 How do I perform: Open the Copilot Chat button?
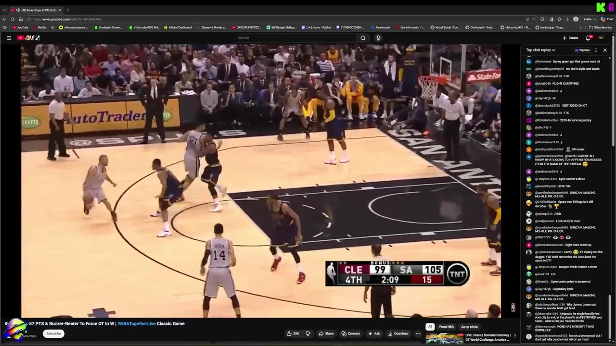pyautogui.click(x=606, y=19)
